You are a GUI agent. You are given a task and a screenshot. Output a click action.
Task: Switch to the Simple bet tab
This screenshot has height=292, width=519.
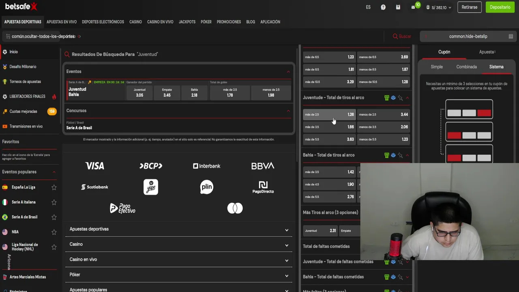437,67
